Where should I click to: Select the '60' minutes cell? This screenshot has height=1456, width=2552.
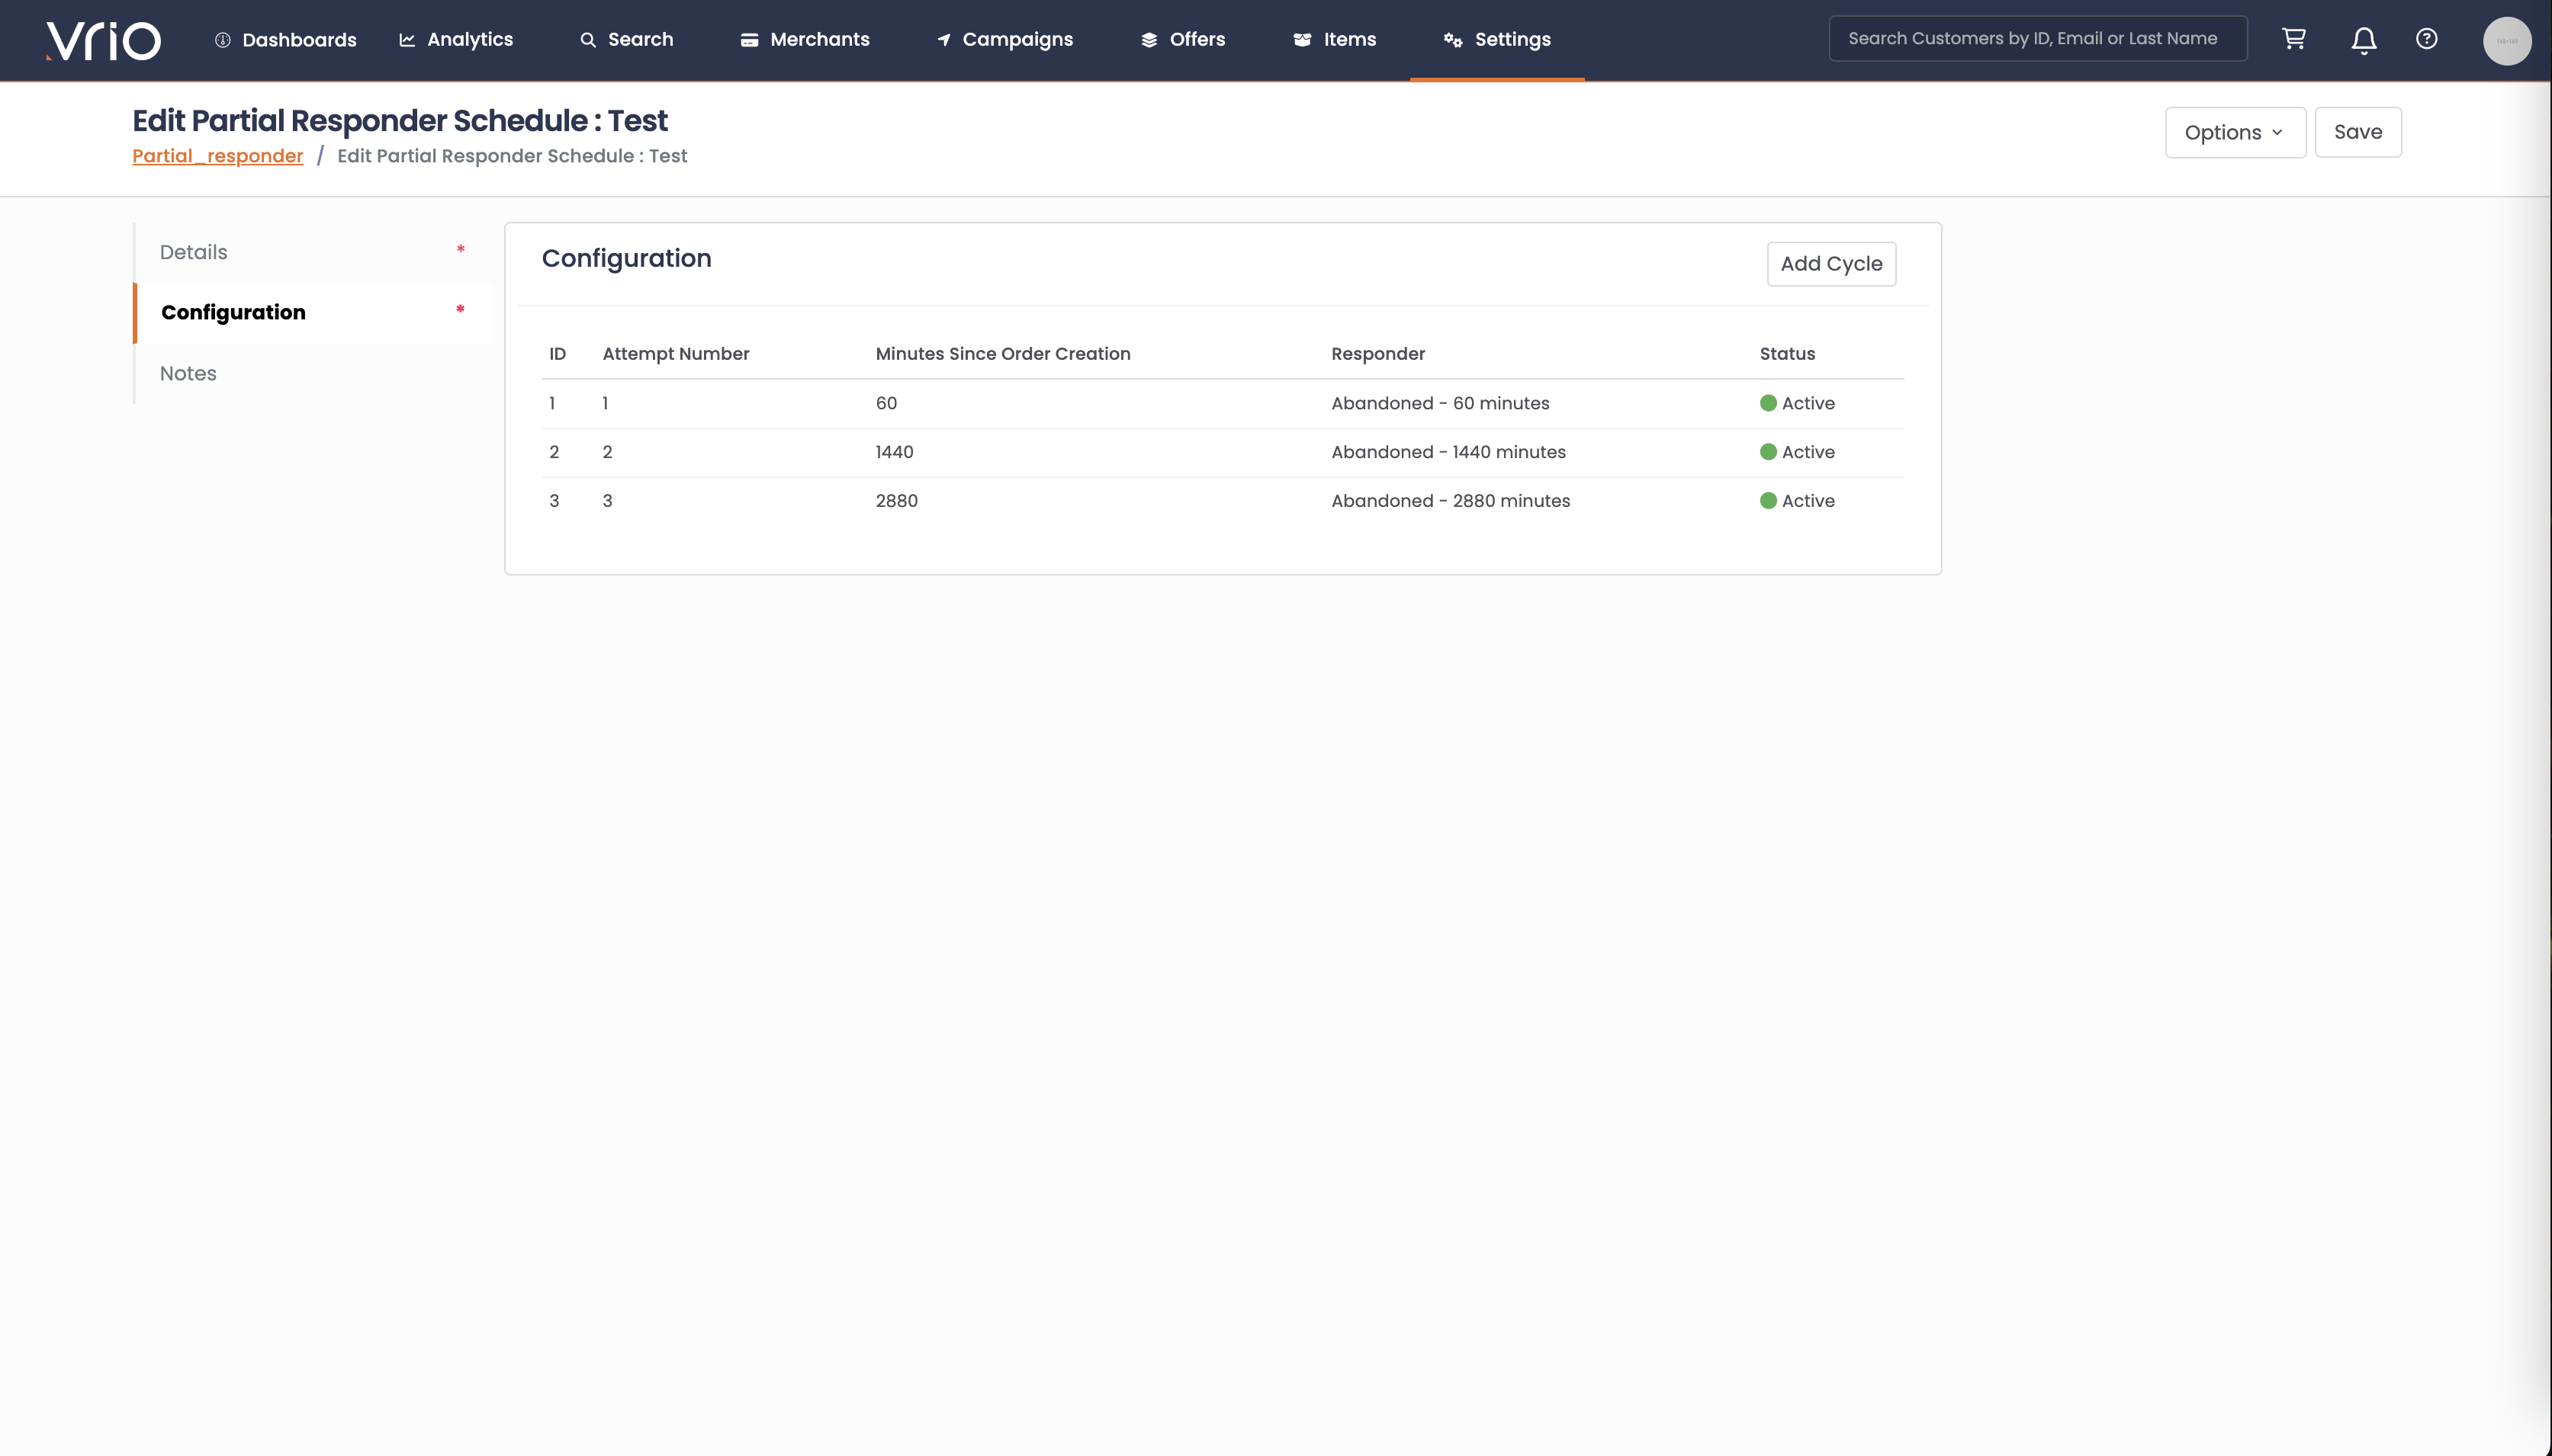click(x=886, y=404)
